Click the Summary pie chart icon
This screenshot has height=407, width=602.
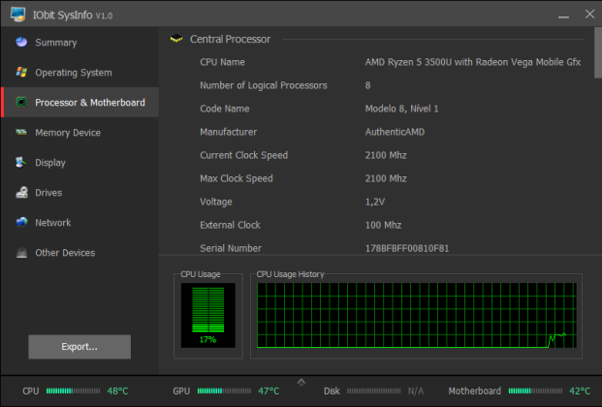(x=21, y=42)
